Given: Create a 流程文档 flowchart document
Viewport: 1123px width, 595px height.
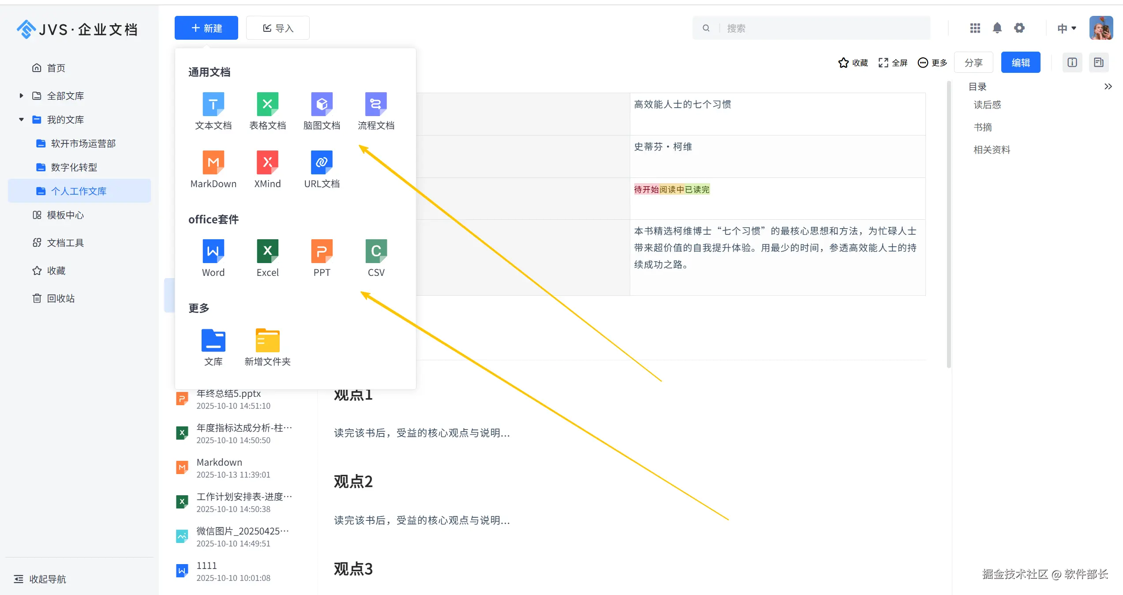Looking at the screenshot, I should pos(376,104).
